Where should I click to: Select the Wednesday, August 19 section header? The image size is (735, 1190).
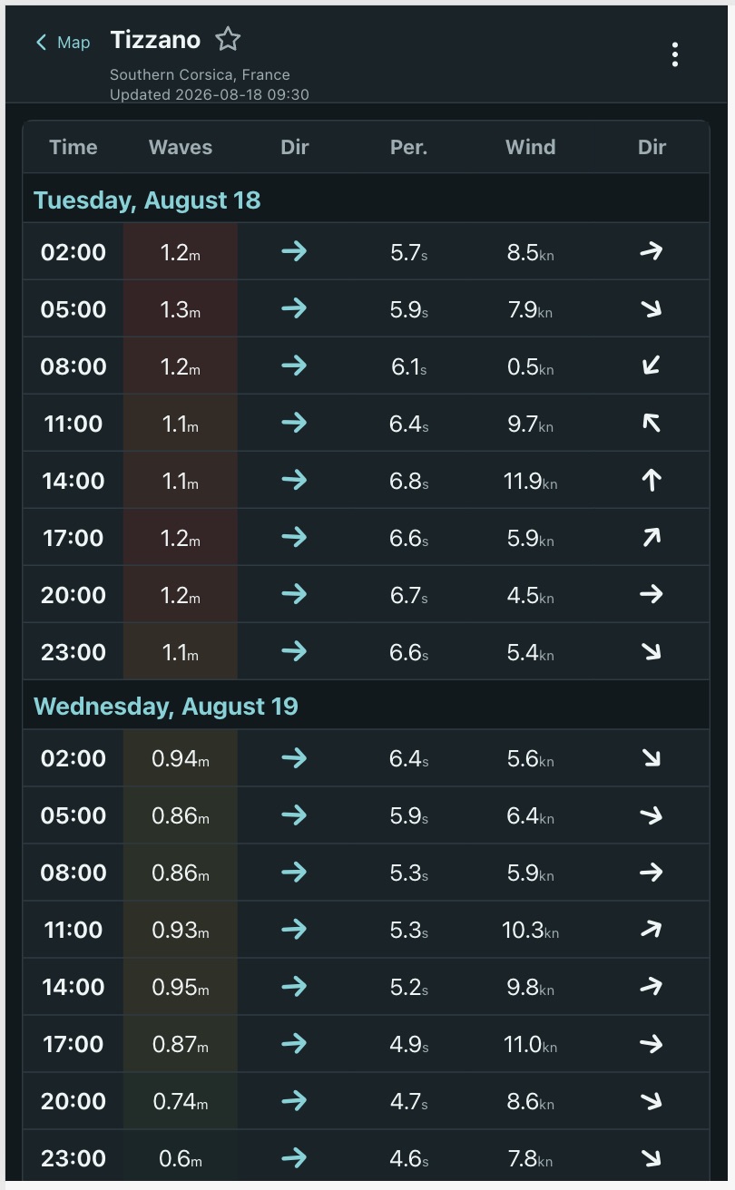pos(366,706)
